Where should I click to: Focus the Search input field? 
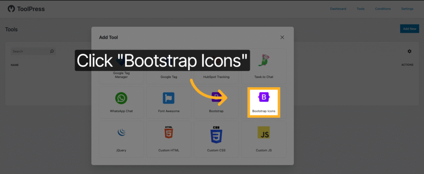coord(30,52)
